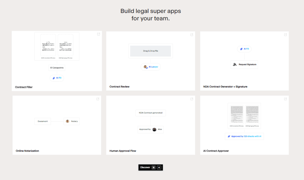Click left document thumbnail in AI Contract Approver
304x180 pixels.
tap(237, 115)
